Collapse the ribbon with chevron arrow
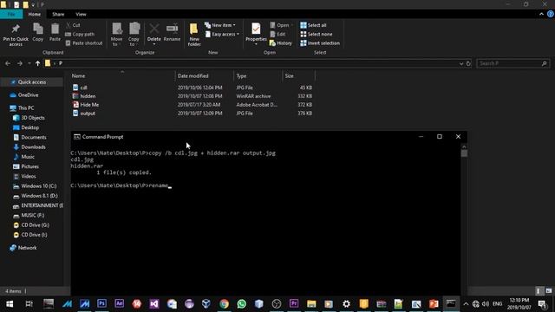This screenshot has height=312, width=555. 541,14
